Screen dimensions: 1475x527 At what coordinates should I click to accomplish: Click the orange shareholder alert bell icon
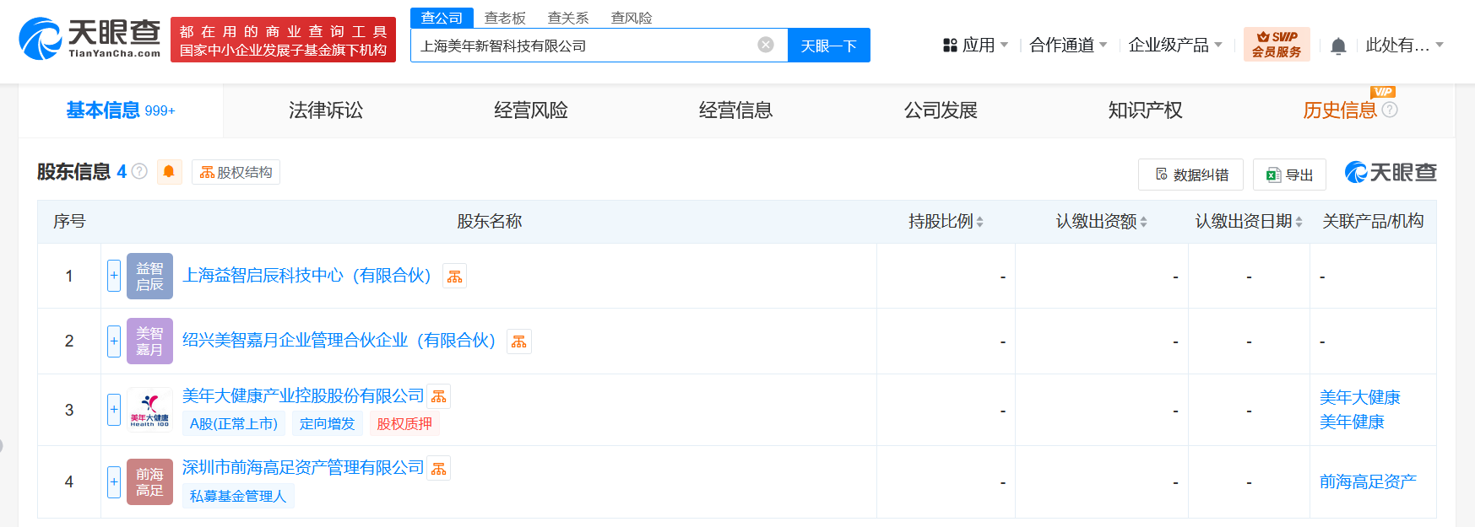pyautogui.click(x=169, y=172)
